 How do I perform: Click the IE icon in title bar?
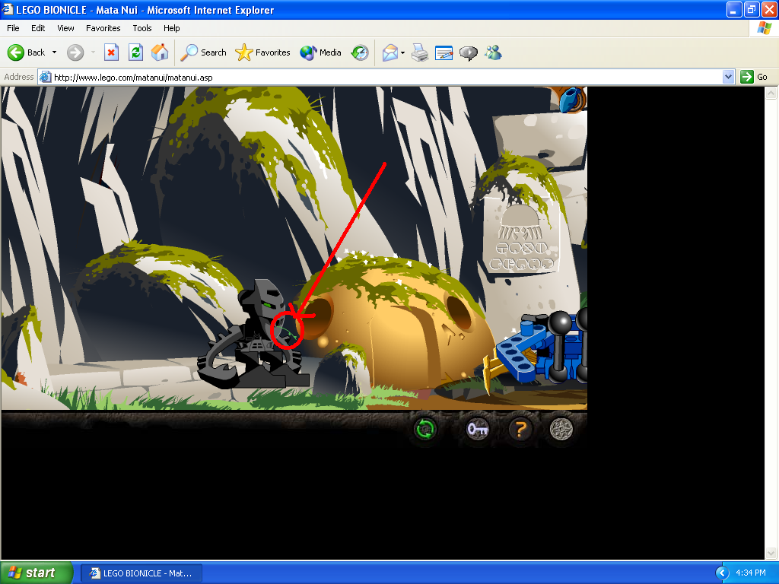point(7,9)
